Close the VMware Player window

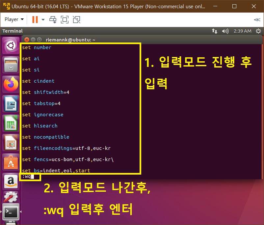point(254,6)
